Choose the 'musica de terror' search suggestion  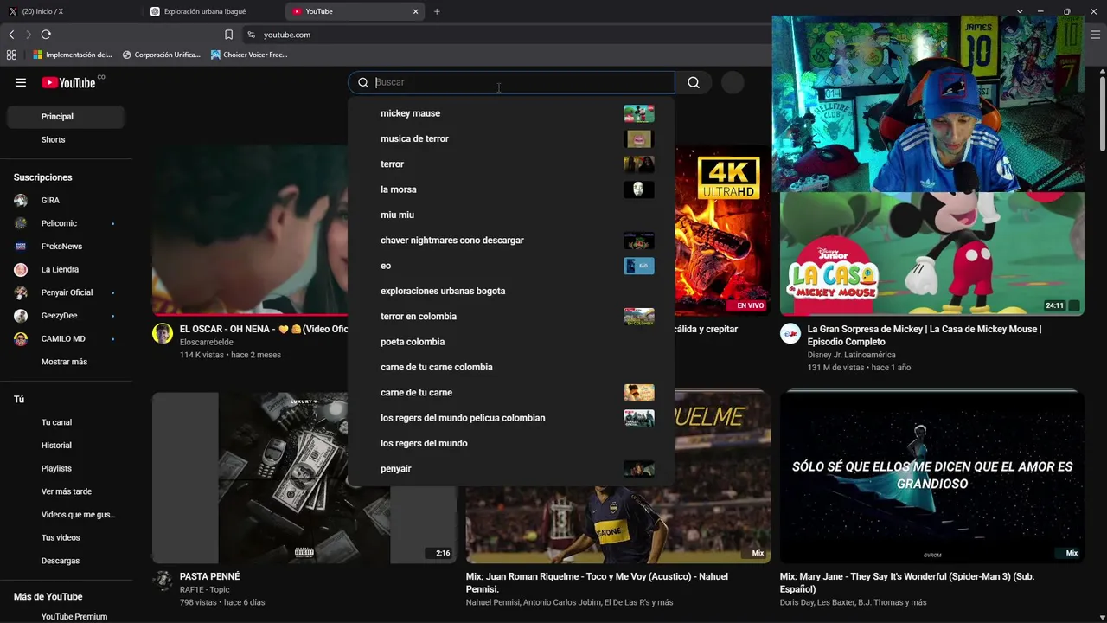coord(511,138)
